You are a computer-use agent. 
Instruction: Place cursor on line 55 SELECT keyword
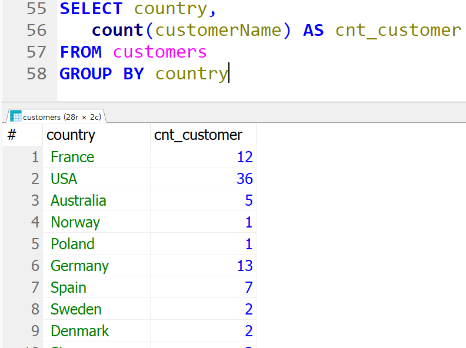91,9
